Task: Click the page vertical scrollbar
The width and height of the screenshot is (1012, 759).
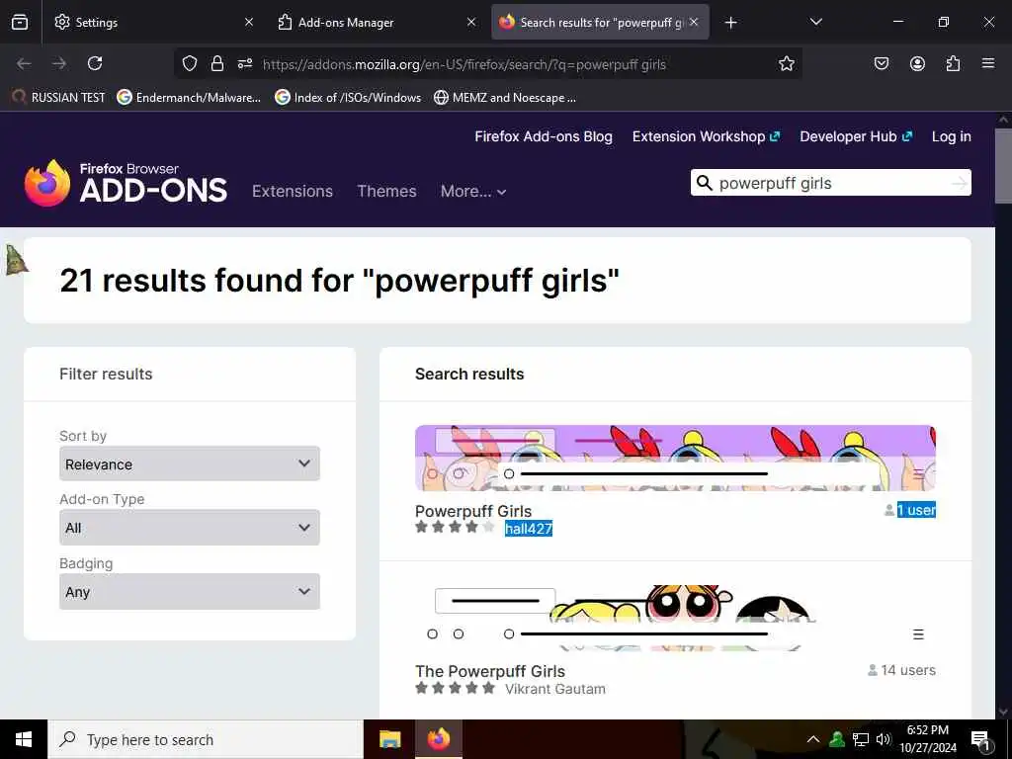Action: tap(1003, 166)
